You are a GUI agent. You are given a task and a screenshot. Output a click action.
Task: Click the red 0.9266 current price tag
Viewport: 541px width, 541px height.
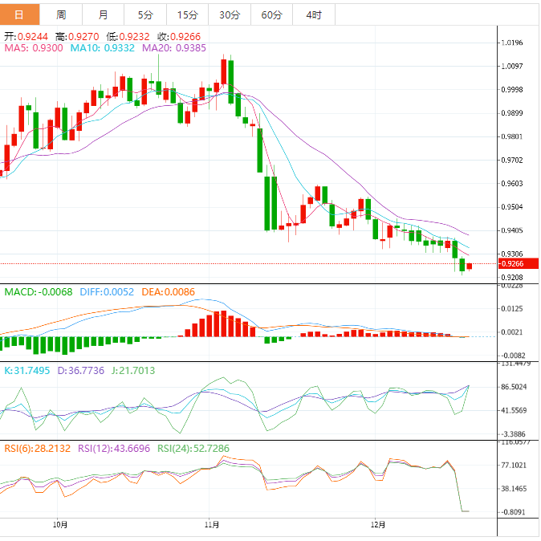[x=516, y=263]
